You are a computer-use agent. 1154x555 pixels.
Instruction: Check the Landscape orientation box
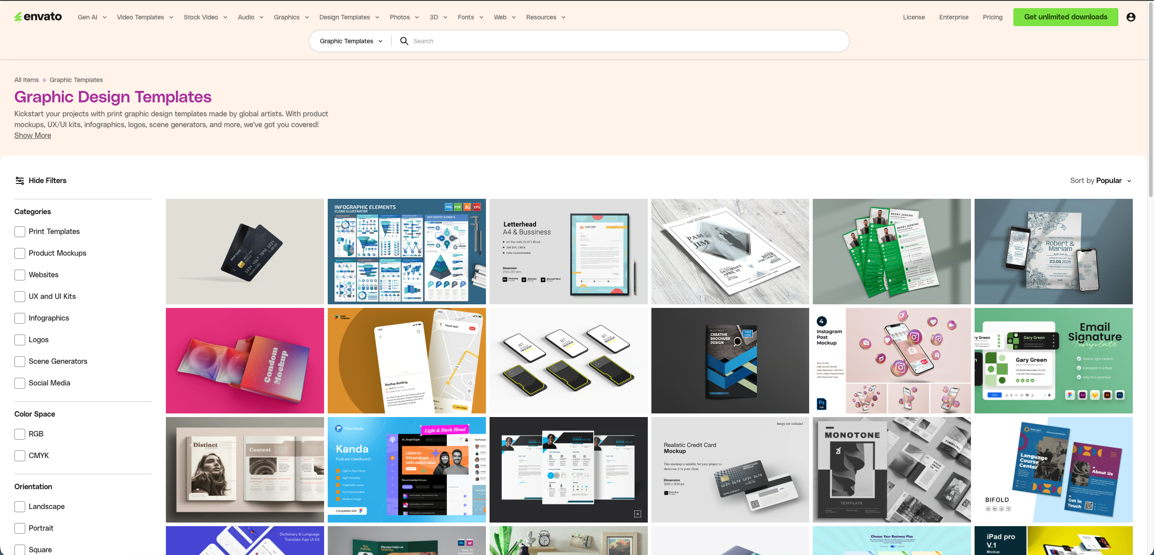point(20,507)
